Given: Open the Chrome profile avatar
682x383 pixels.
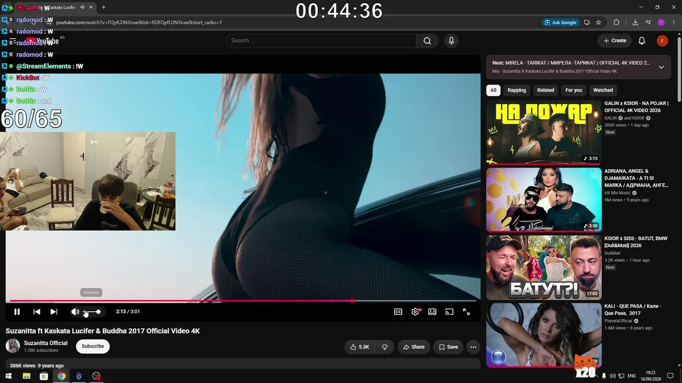Looking at the screenshot, I should pyautogui.click(x=661, y=22).
